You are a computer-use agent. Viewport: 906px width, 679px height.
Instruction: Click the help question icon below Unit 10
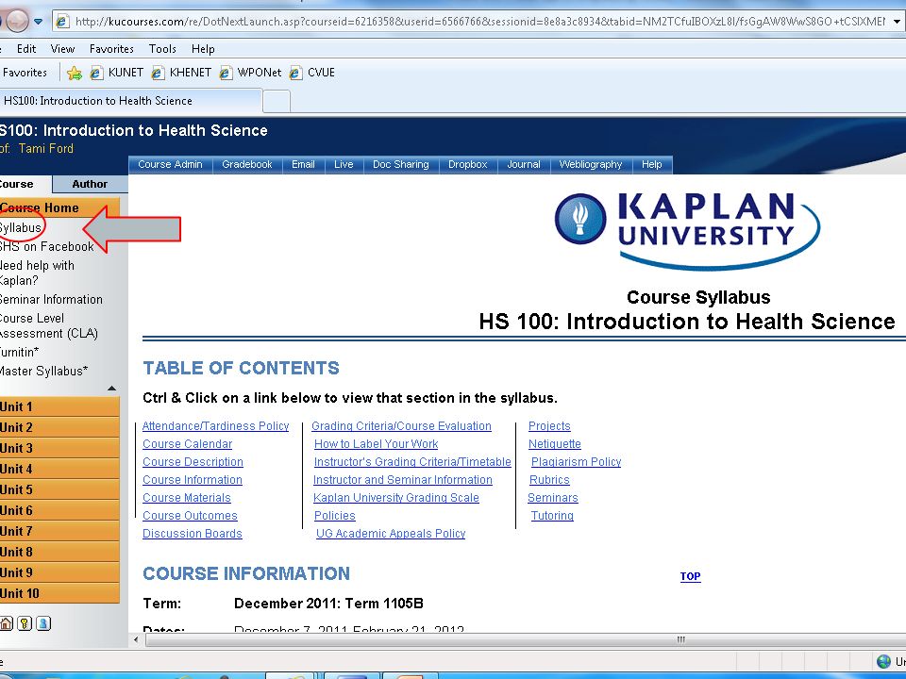(25, 623)
